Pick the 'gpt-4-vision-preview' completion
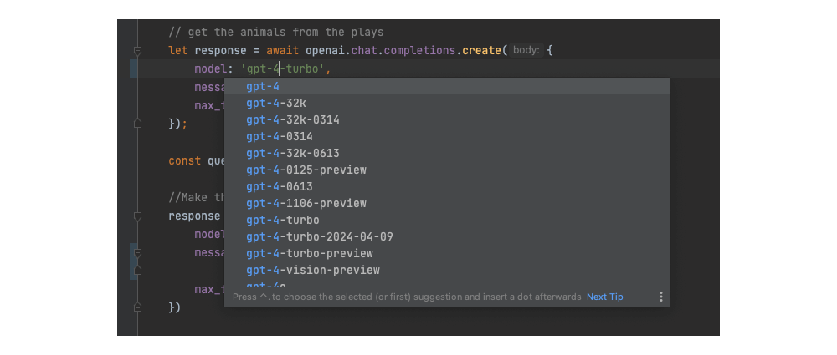Viewport: 837px width, 355px height. tap(312, 271)
